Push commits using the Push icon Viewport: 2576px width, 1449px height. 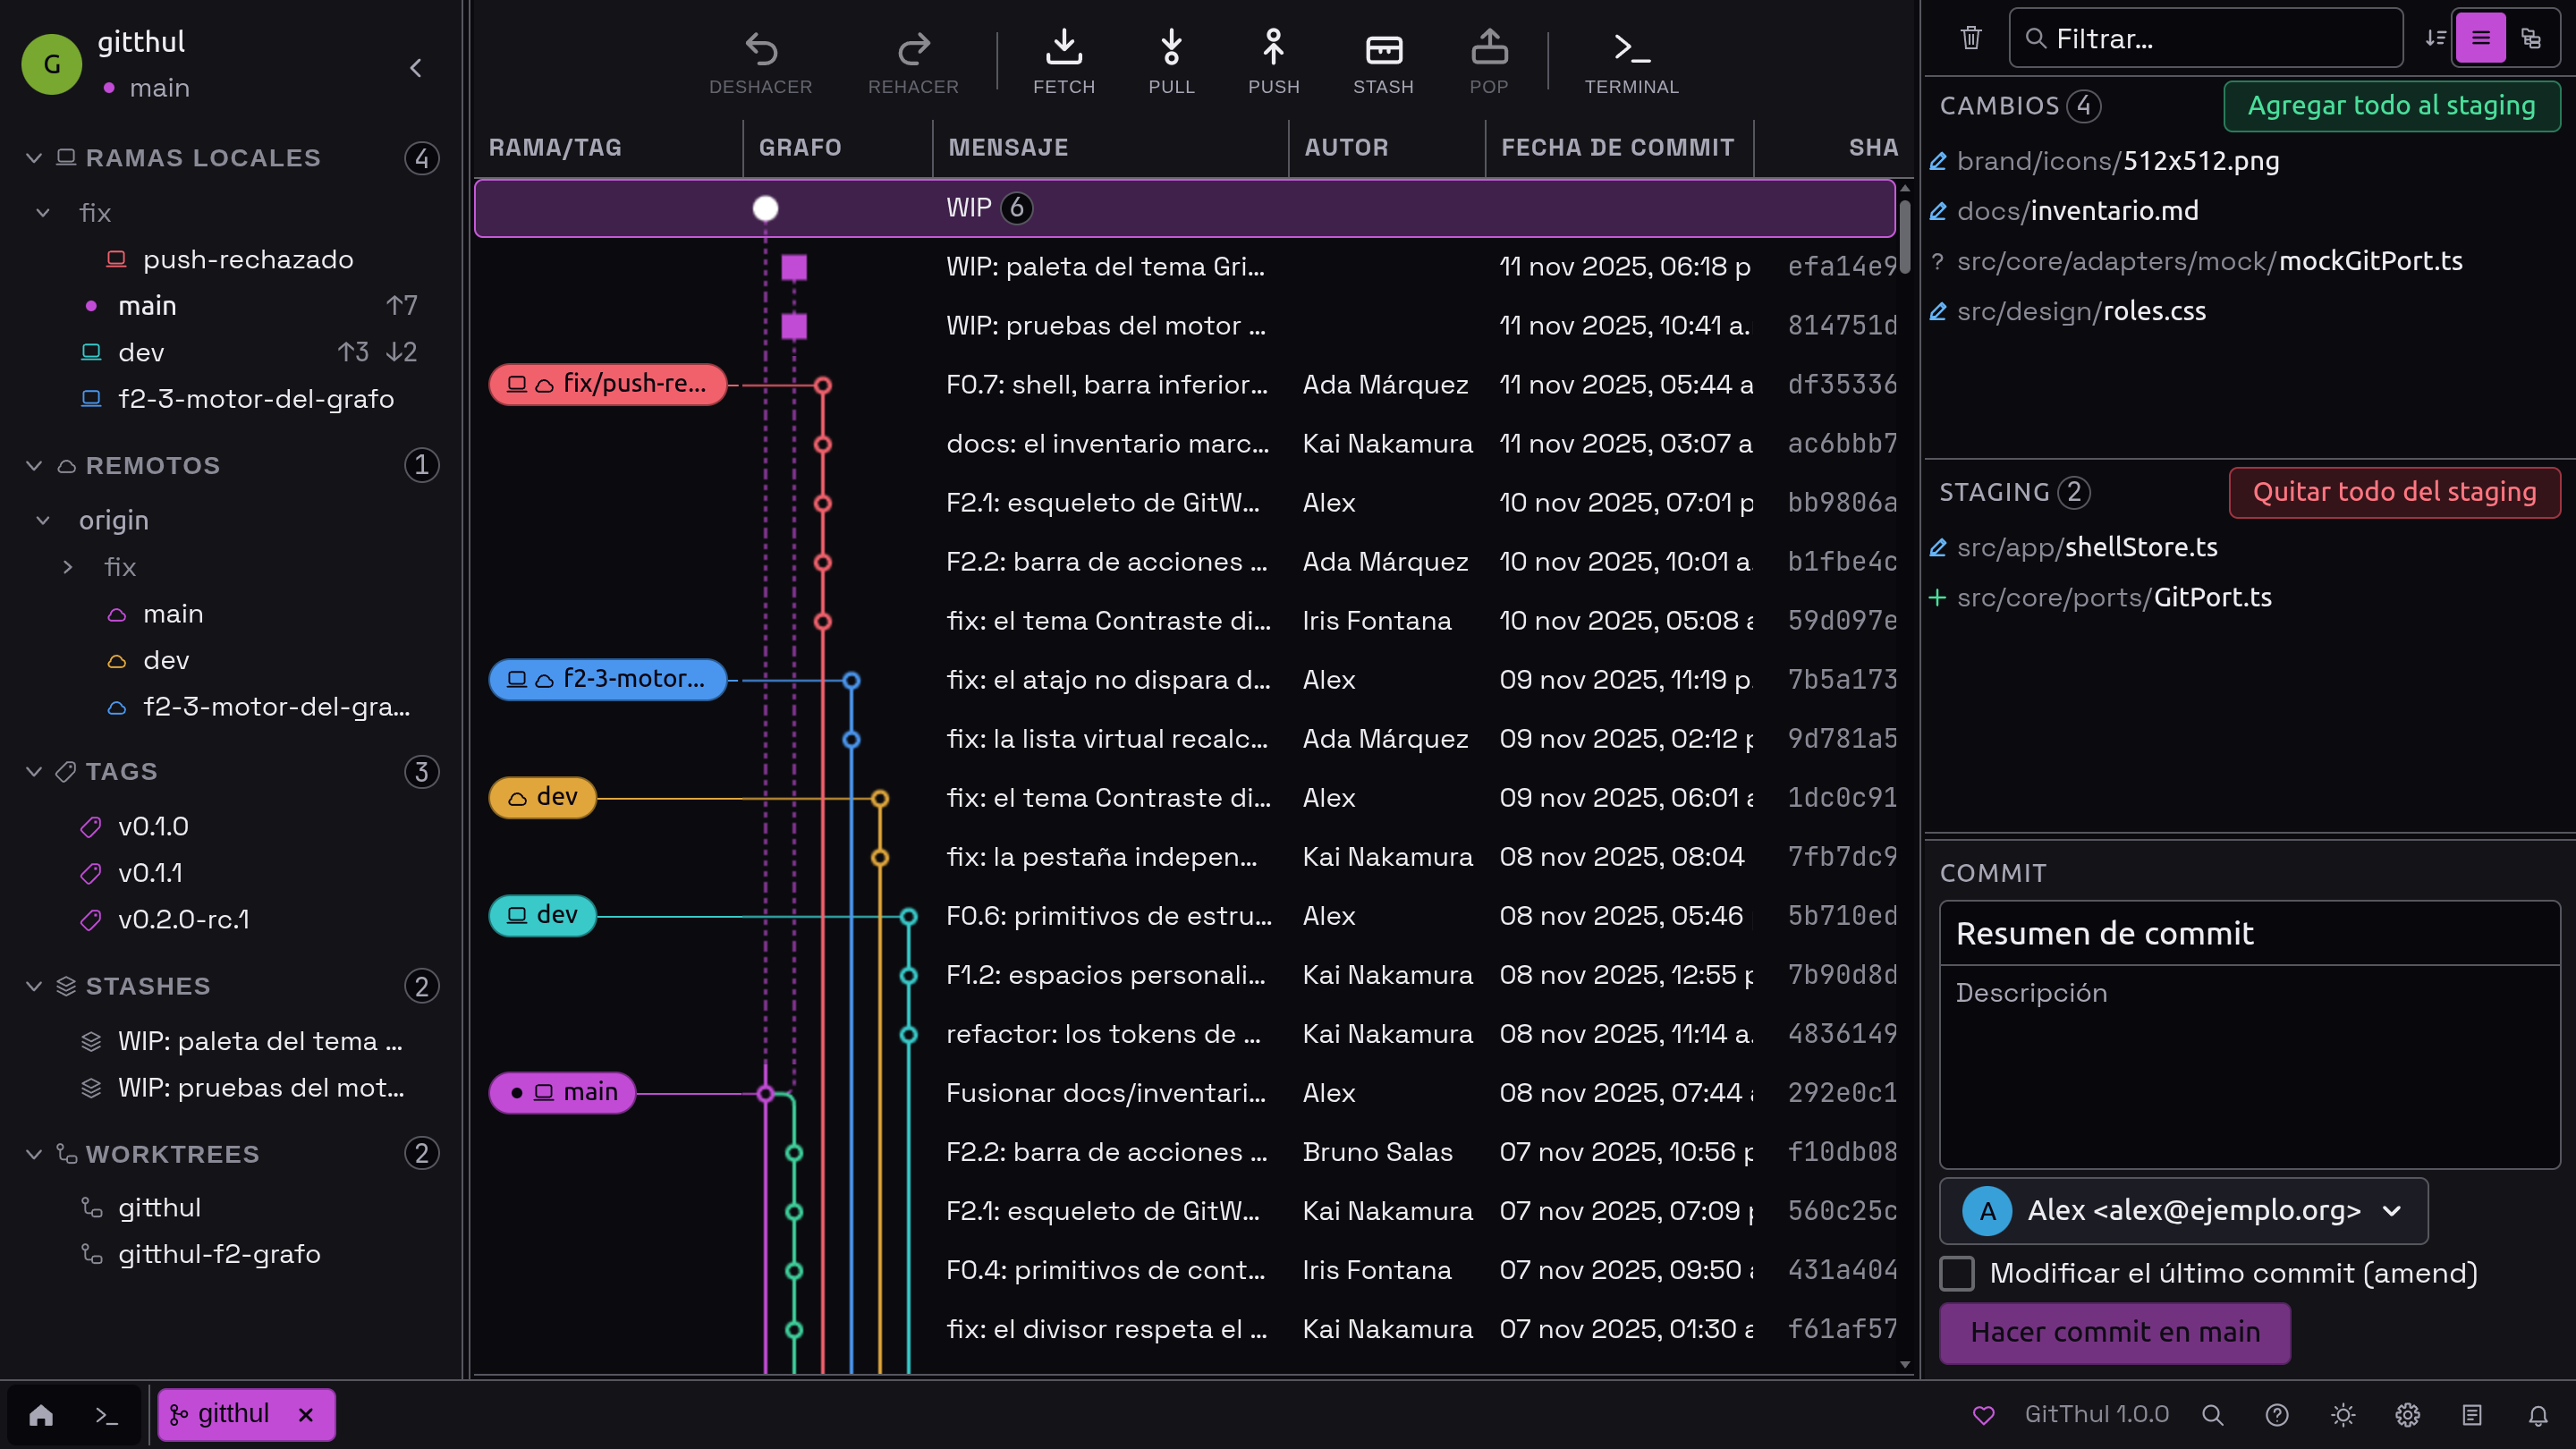tap(1273, 48)
